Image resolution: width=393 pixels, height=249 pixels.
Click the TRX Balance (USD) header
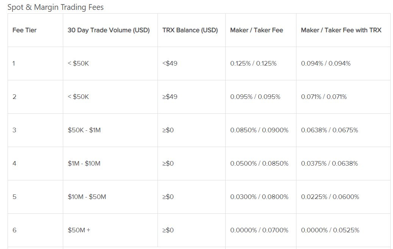click(x=190, y=30)
